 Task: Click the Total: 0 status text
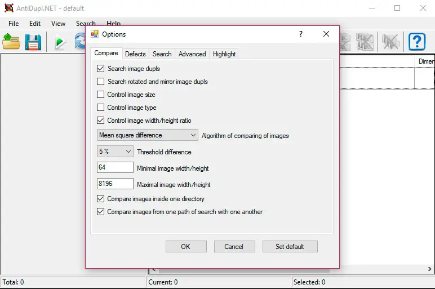[x=14, y=282]
